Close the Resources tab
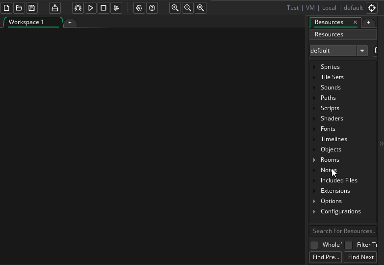 355,22
